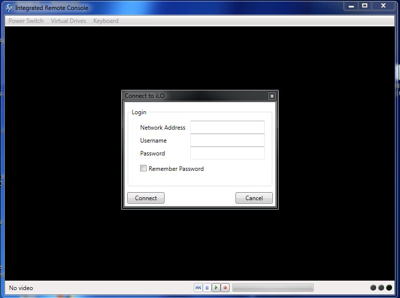Focus the Password input field
Screen dimensions: 400x298
click(x=228, y=153)
